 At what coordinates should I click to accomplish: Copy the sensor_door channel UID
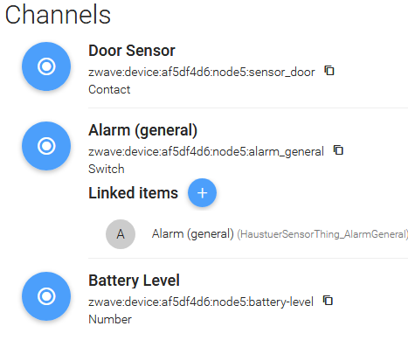point(329,71)
